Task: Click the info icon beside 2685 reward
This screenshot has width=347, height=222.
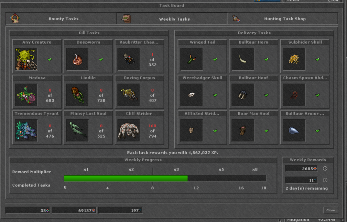Action: click(x=325, y=168)
